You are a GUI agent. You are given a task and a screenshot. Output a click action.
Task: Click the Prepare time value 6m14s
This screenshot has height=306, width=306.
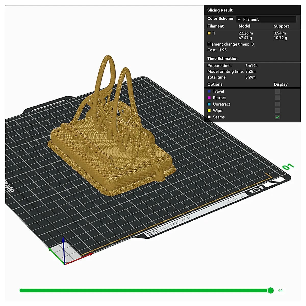tap(251, 66)
